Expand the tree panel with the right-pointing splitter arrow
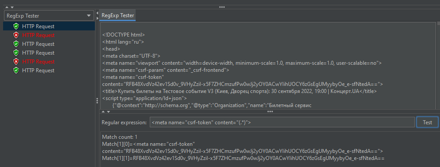Image resolution: width=440 pixels, height=167 pixels. point(97,18)
